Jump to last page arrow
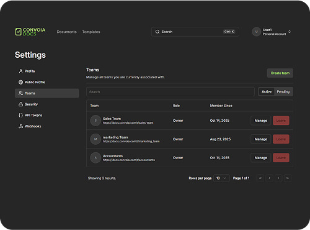Image resolution: width=310 pixels, height=230 pixels. point(288,178)
